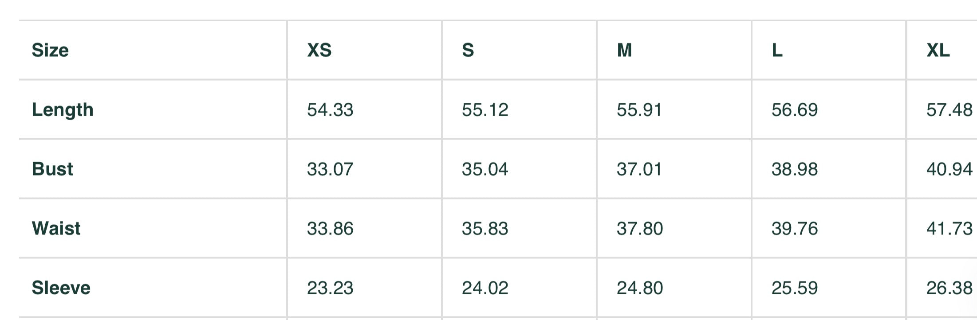Click the M waist value 37.80

(640, 228)
